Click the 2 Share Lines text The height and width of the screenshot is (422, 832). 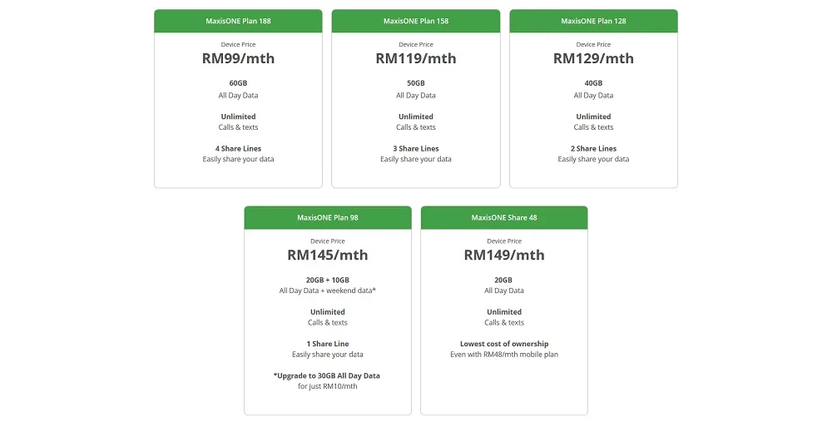click(x=594, y=149)
